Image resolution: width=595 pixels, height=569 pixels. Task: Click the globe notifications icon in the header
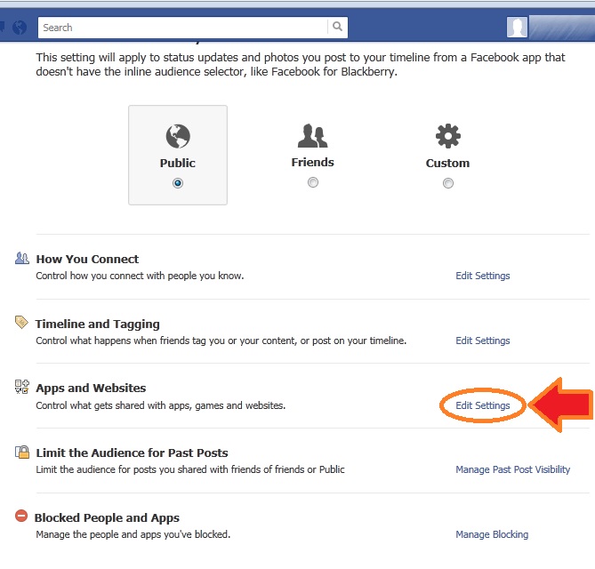tap(20, 28)
